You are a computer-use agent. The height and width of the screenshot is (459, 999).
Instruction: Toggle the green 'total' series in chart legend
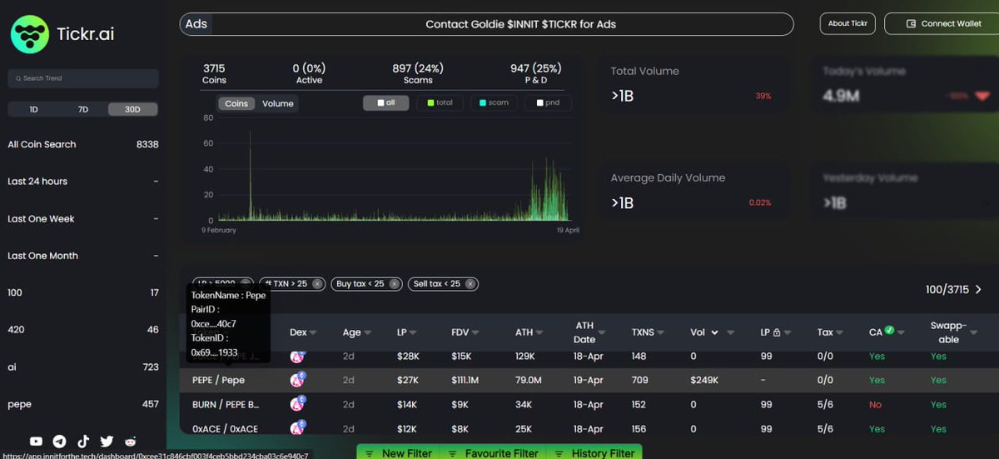pos(430,103)
